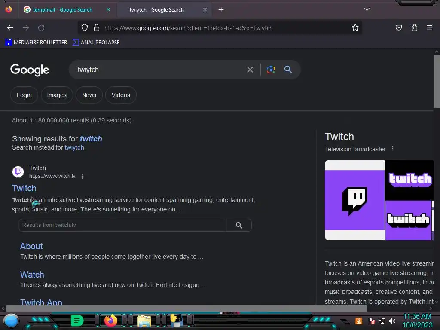Click the Twitch wordmark on purple thumbnail
This screenshot has height=330, width=440.
(x=408, y=220)
